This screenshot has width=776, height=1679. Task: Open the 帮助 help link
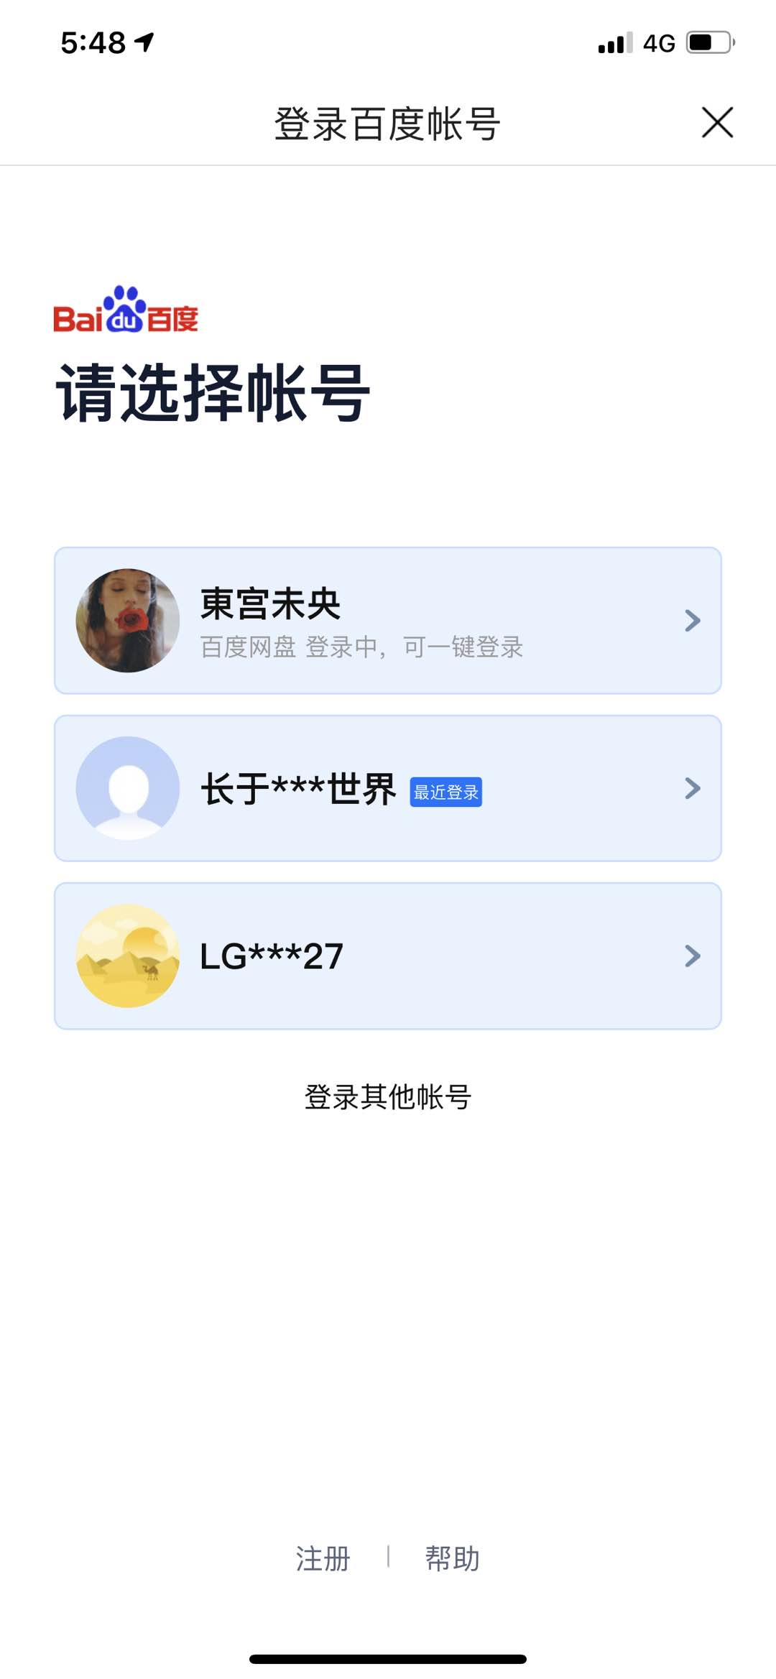click(x=452, y=1558)
